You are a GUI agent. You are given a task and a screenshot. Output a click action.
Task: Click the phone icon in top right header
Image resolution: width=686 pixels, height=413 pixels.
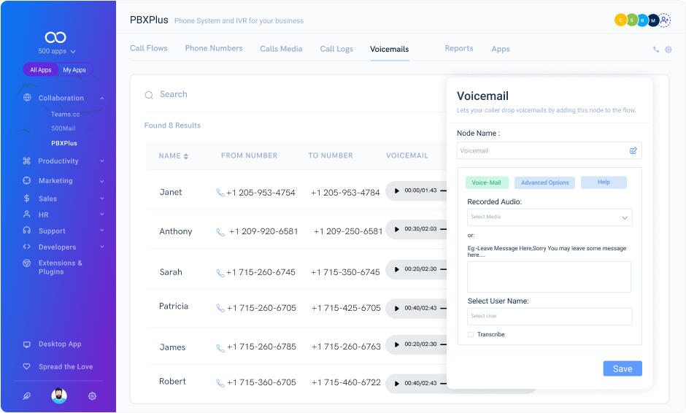656,50
